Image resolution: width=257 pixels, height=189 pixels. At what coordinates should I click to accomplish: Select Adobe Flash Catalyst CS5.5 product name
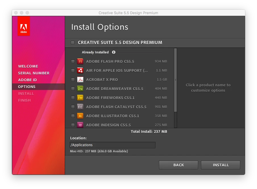(116, 107)
